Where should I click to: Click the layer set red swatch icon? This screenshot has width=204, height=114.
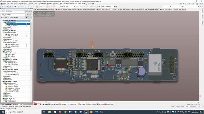35,104
